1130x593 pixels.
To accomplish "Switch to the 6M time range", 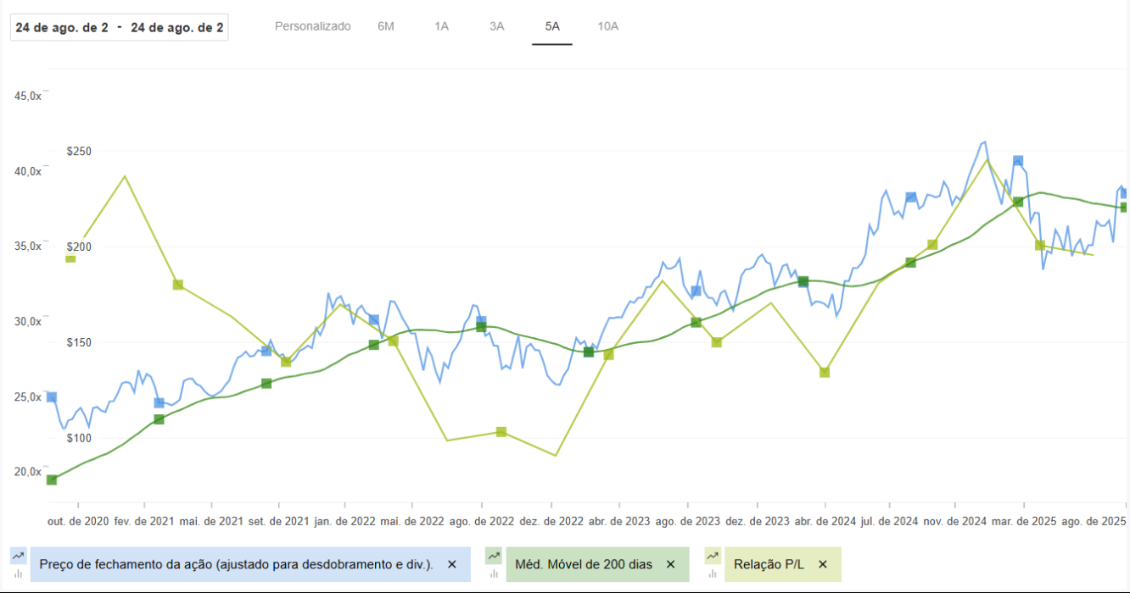I will click(386, 26).
